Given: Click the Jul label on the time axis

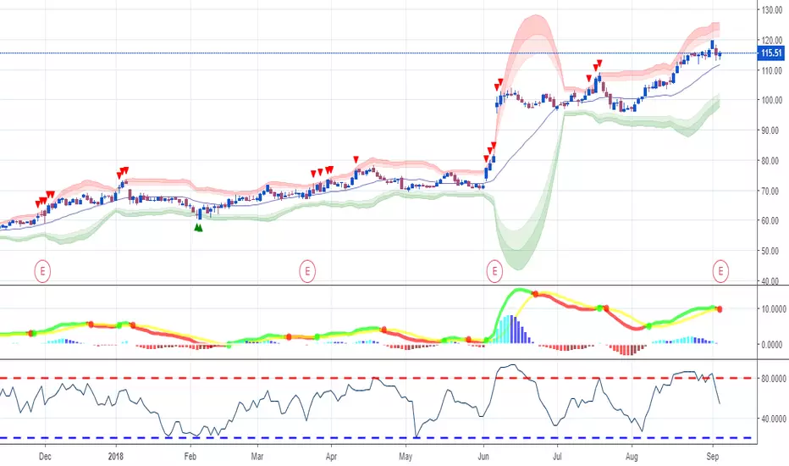Looking at the screenshot, I should pos(556,457).
